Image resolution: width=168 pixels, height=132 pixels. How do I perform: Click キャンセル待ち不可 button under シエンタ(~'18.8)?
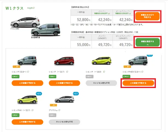pos(101,83)
